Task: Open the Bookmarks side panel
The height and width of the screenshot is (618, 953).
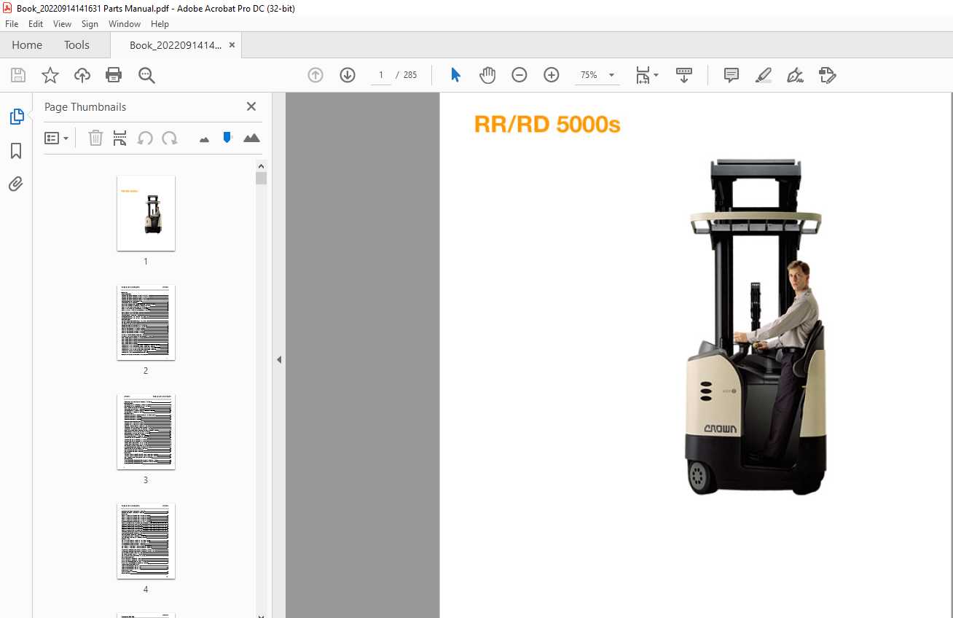Action: pyautogui.click(x=16, y=151)
